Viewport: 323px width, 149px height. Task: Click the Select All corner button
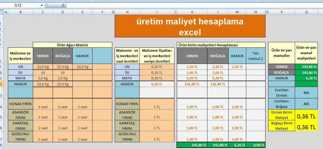click(2, 12)
